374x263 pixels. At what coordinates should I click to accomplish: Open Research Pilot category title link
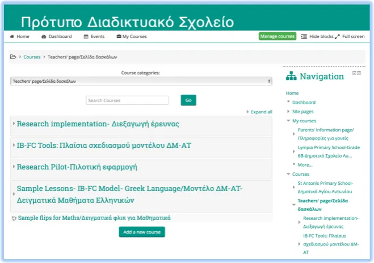[x=77, y=167]
